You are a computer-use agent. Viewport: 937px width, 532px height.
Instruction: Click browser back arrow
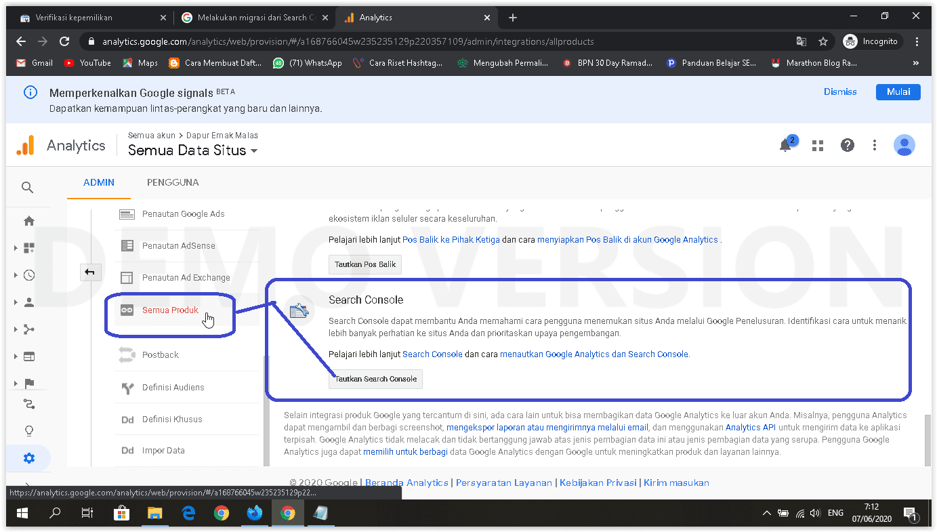(x=20, y=41)
